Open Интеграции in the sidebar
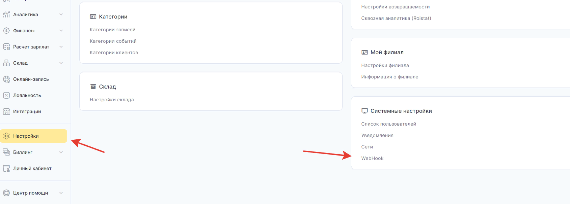Viewport: 570px width, 204px height. pos(27,111)
